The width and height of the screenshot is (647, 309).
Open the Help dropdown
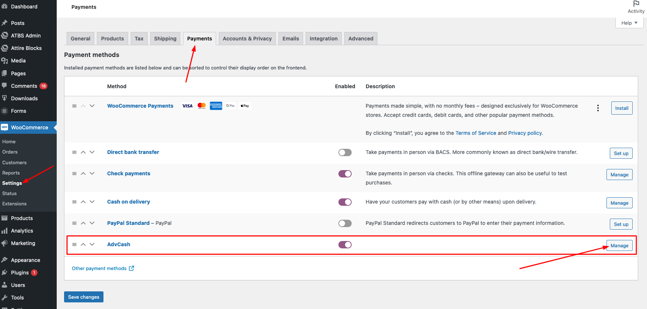629,23
